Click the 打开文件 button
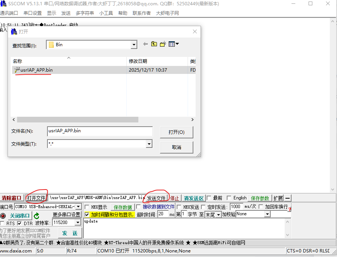337x257 pixels. click(36, 198)
